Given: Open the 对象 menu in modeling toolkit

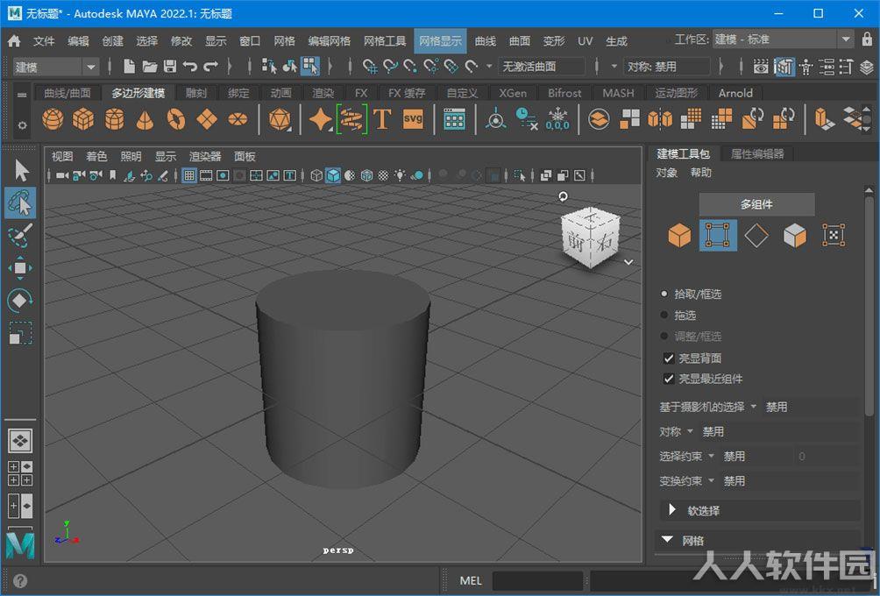Looking at the screenshot, I should [x=667, y=173].
